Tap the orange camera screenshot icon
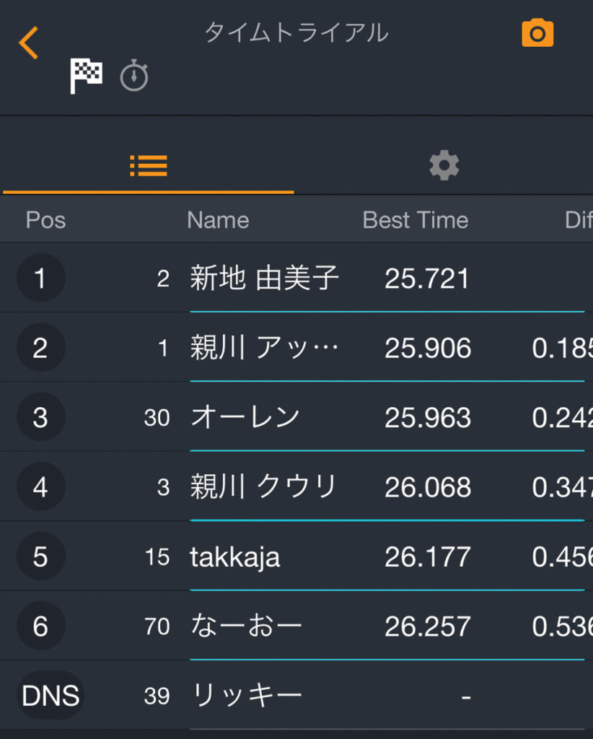Image resolution: width=593 pixels, height=739 pixels. coord(537,34)
